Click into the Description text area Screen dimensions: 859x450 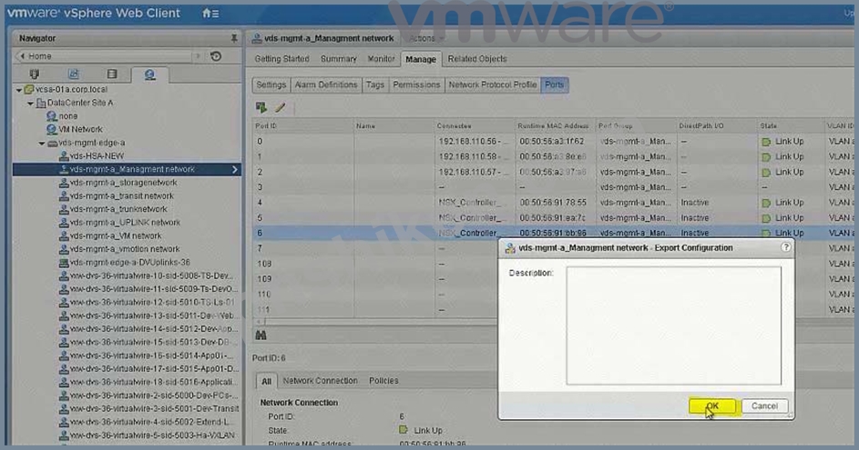coord(674,325)
